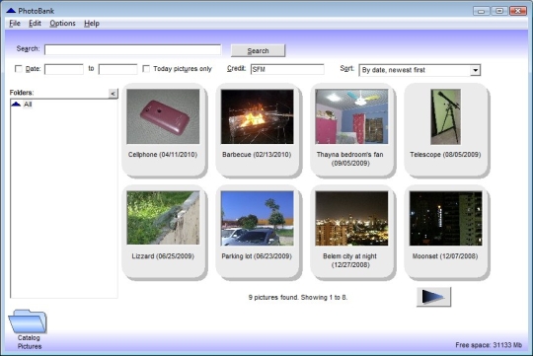Viewport: 533px width, 356px height.
Task: Open the Barbecue picture thumbnail
Action: [x=257, y=116]
